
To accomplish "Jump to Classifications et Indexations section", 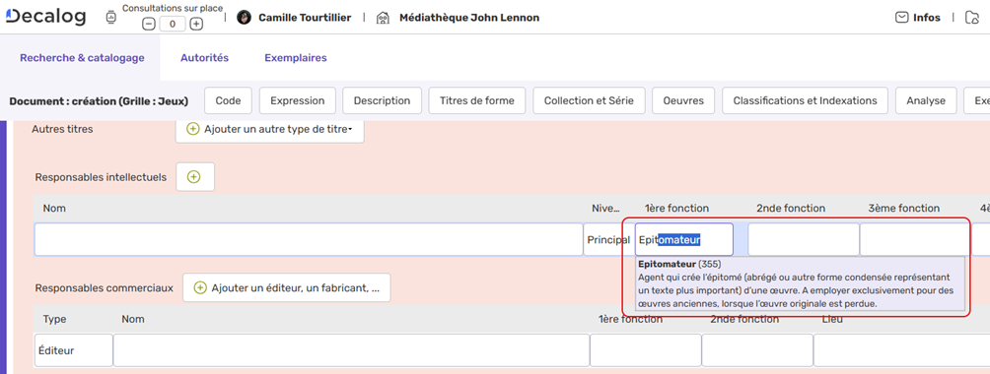I will [x=805, y=101].
